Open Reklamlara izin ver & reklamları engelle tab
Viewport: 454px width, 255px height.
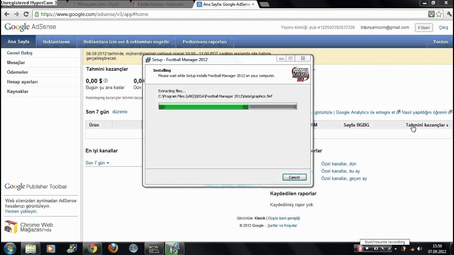click(126, 41)
